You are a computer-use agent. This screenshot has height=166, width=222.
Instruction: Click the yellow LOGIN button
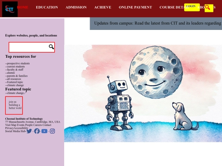pos(192,7)
